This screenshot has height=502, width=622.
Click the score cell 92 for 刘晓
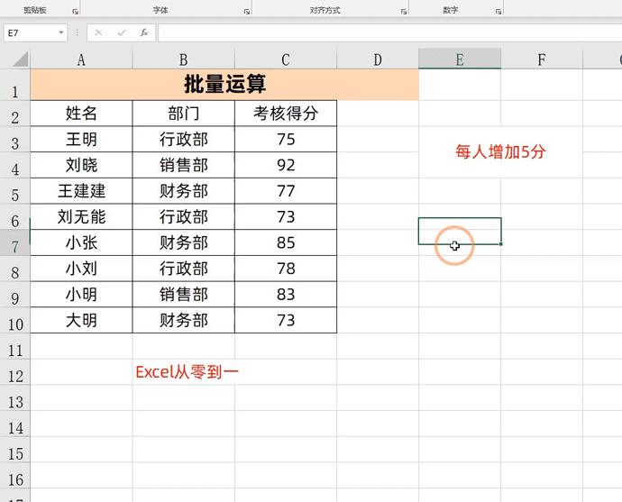click(286, 165)
